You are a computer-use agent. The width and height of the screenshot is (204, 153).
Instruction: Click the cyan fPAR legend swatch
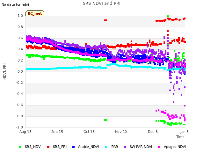click(106, 147)
